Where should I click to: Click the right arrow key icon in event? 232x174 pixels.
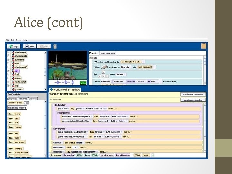[107, 76]
